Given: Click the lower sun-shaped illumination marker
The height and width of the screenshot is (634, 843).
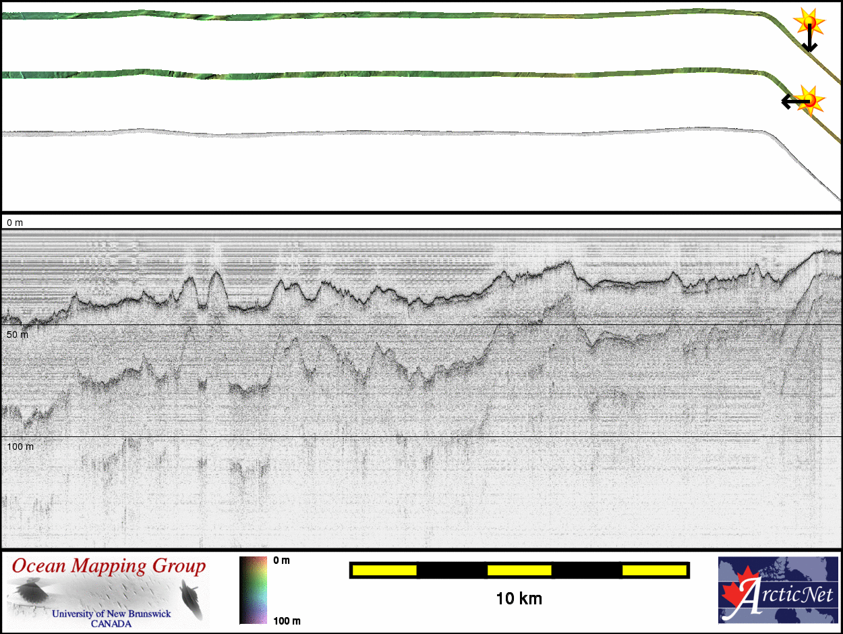Looking at the screenshot, I should (x=811, y=100).
